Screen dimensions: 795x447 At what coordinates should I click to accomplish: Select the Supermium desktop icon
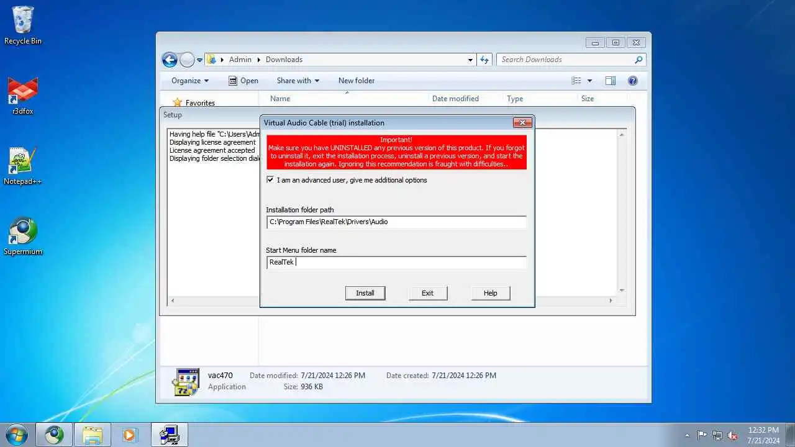click(23, 237)
